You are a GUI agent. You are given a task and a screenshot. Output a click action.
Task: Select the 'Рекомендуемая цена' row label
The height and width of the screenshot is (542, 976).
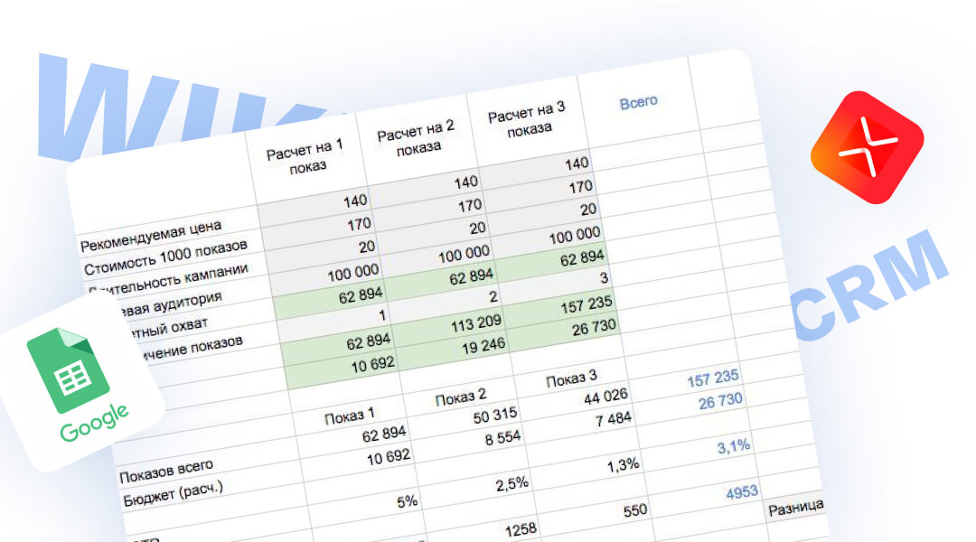click(x=151, y=235)
